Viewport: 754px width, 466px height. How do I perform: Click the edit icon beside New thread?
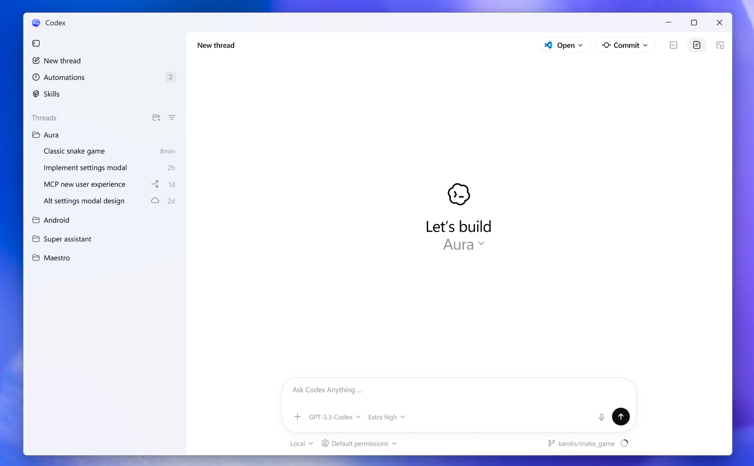pos(36,60)
